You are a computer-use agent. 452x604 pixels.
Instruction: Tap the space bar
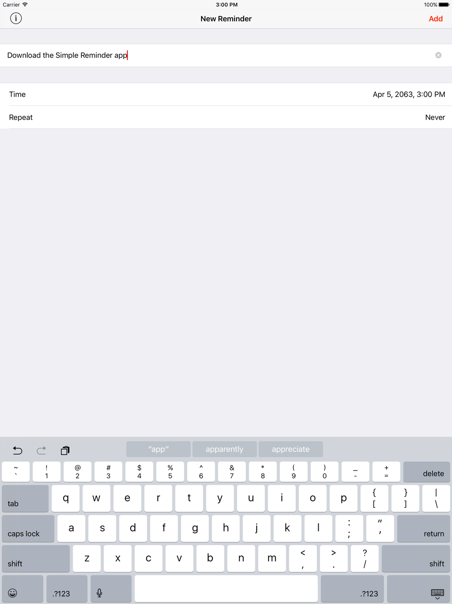click(226, 589)
